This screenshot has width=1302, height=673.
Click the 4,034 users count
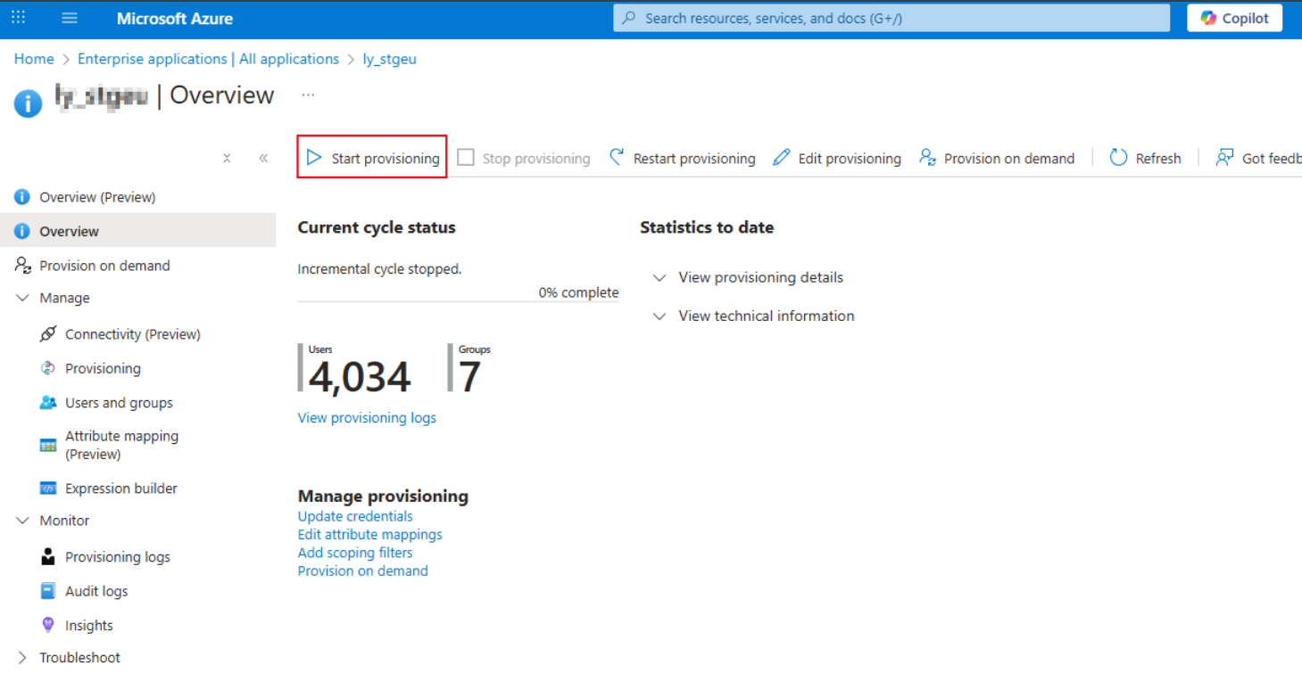tap(360, 377)
